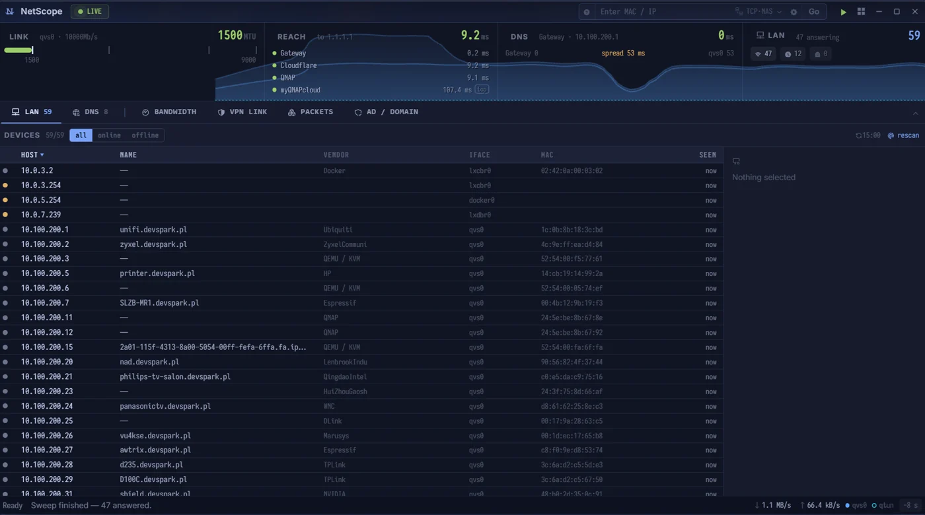Select awtrix.devspark.pl row
925x515 pixels.
pyautogui.click(x=361, y=450)
